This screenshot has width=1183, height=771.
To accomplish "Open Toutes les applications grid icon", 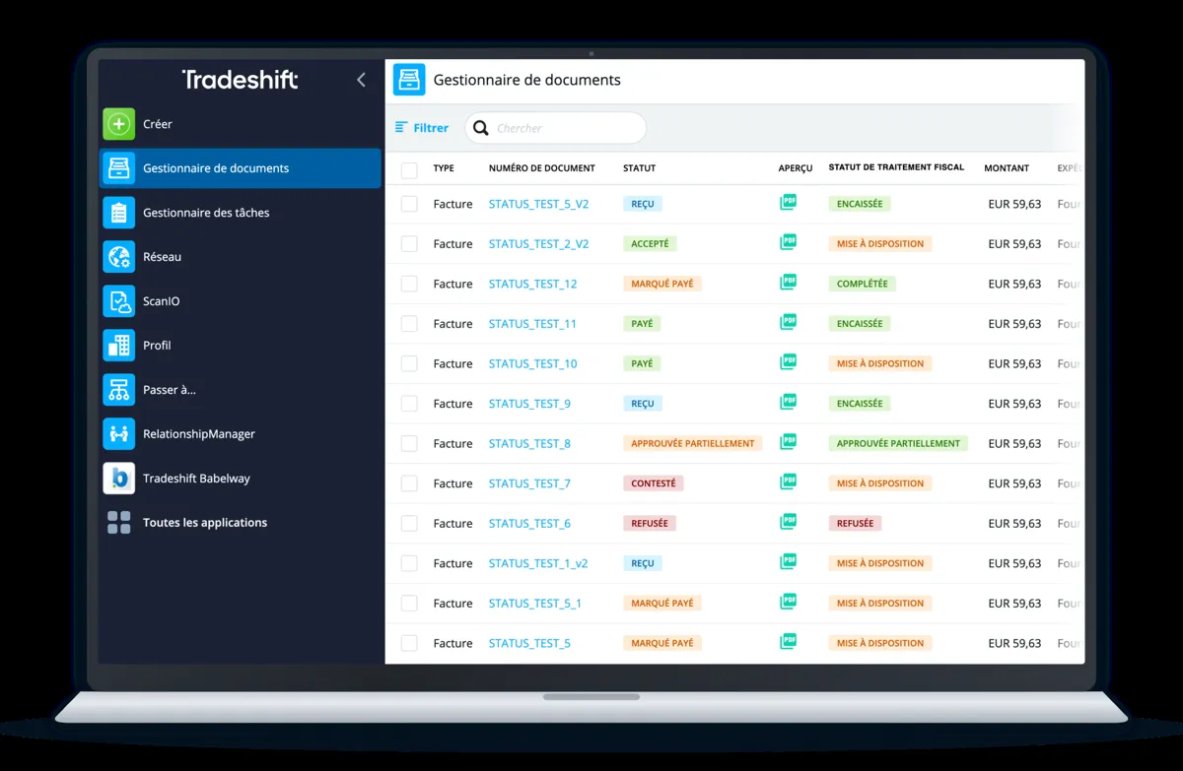I will pos(119,523).
